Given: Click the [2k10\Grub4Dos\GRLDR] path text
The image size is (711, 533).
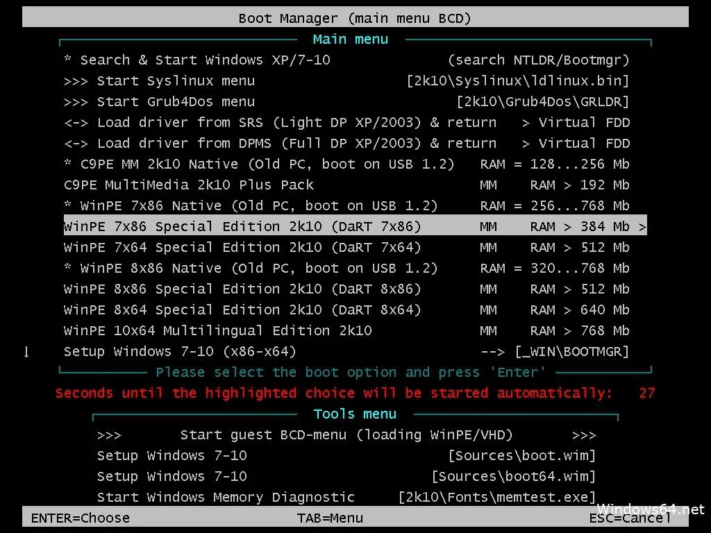Looking at the screenshot, I should pyautogui.click(x=543, y=101).
